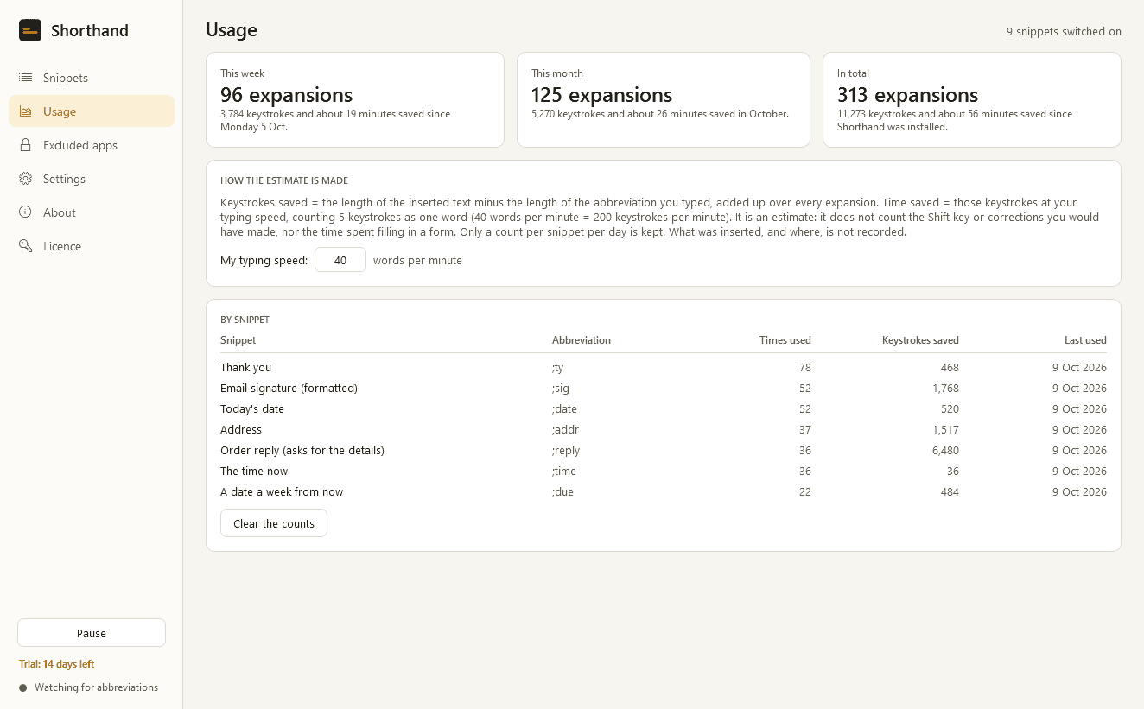Click the ';reply' abbreviation
The height and width of the screenshot is (709, 1144).
[567, 451]
